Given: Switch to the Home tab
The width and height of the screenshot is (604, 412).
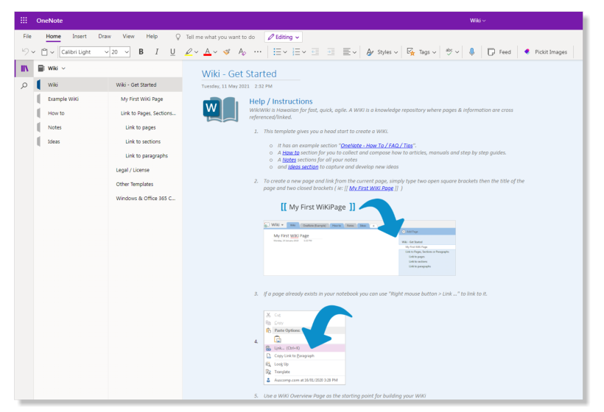Looking at the screenshot, I should 53,36.
